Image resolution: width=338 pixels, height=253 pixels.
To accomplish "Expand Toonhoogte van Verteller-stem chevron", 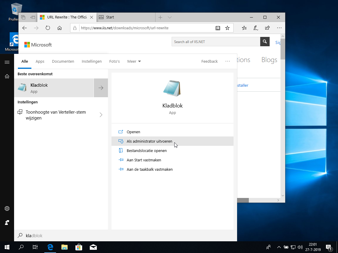I will click(x=101, y=115).
